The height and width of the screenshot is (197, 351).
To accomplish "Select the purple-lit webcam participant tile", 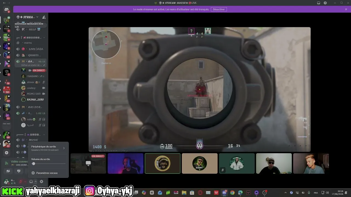I will (126, 163).
